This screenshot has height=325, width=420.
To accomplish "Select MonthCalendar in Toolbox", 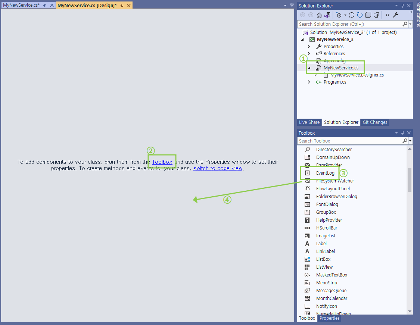I will (332, 299).
